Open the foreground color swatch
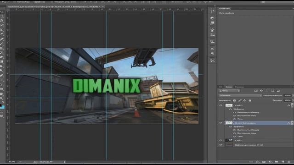The width and height of the screenshot is (294, 165). pyautogui.click(x=1, y=105)
